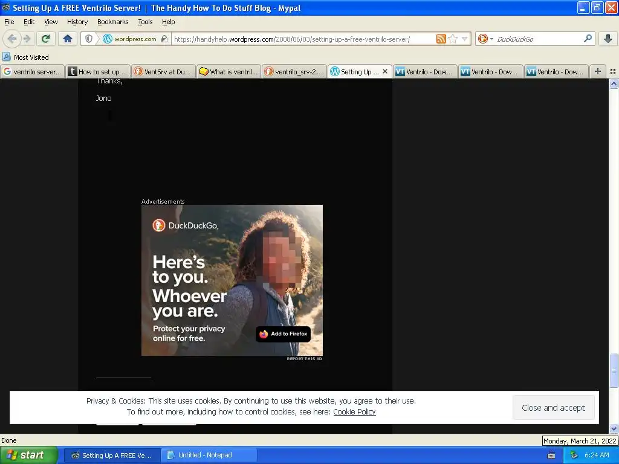
Task: Click the 'Close and accept' cookies button
Action: (554, 408)
